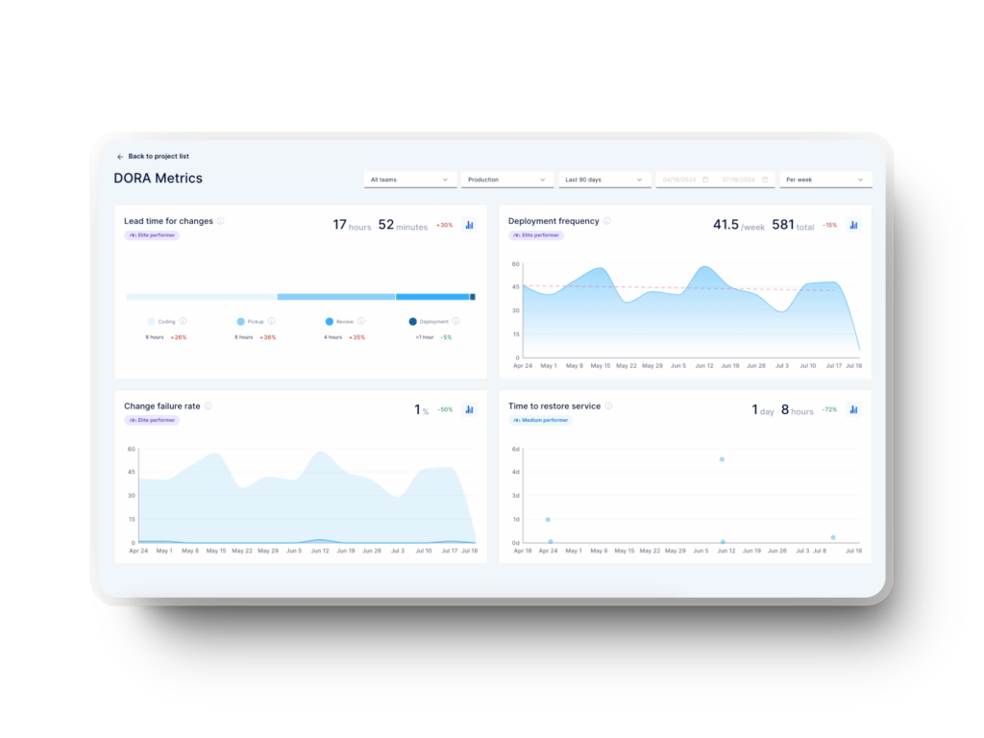Click the Review segment of lead time bar
This screenshot has width=984, height=738.
click(431, 297)
